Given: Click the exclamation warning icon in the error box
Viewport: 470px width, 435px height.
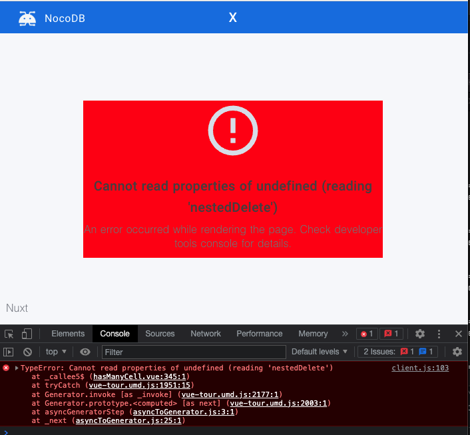Looking at the screenshot, I should pyautogui.click(x=233, y=131).
